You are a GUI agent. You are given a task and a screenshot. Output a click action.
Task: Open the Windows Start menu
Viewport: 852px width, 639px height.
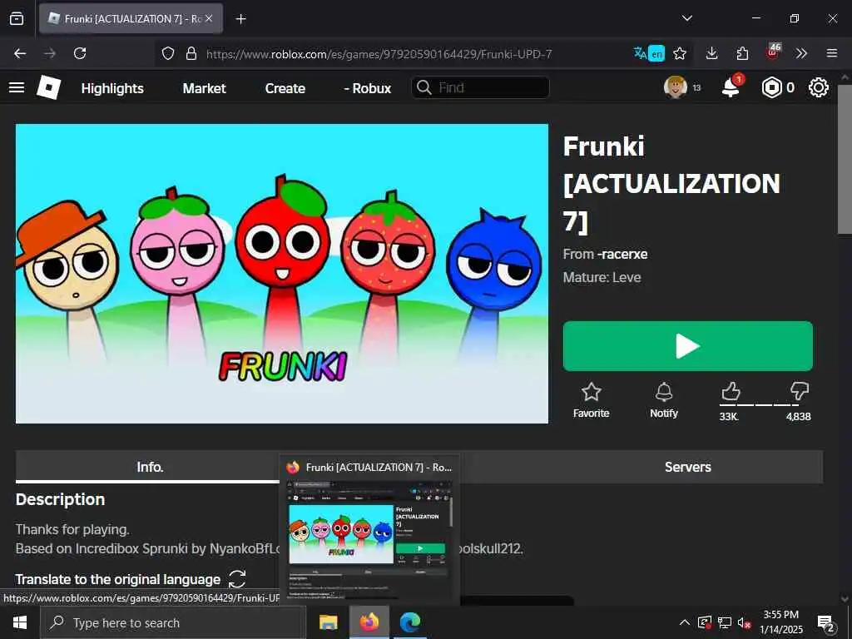(x=20, y=622)
